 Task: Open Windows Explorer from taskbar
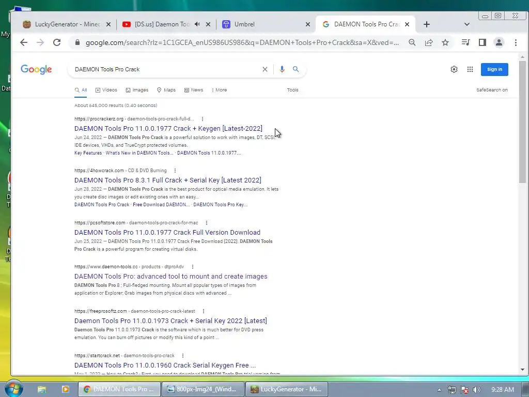[41, 389]
